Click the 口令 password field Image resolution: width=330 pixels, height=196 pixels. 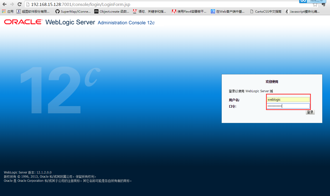[288, 106]
